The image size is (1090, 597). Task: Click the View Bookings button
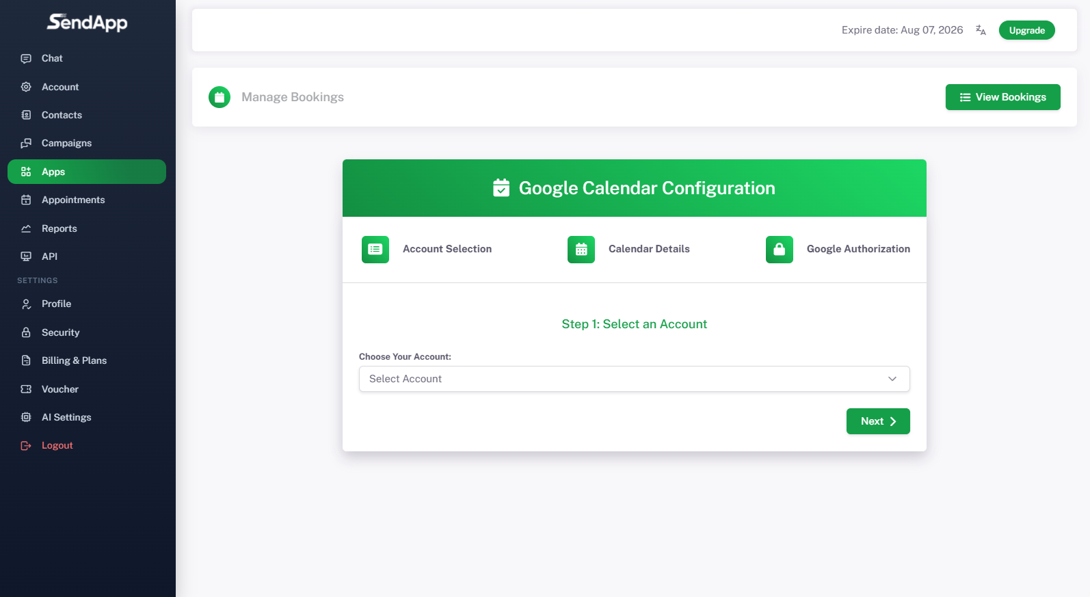point(1003,97)
